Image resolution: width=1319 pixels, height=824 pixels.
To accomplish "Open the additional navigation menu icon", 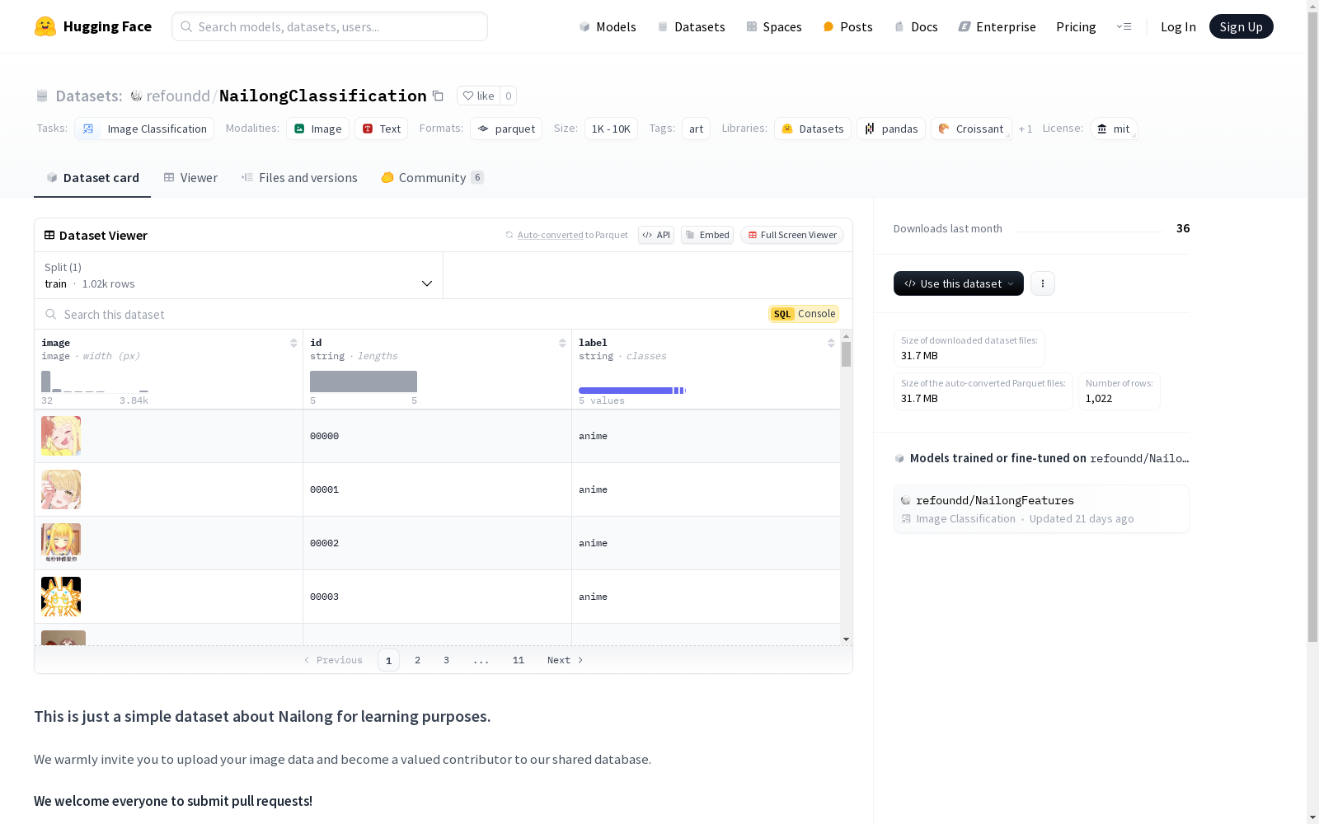I will pos(1124,26).
